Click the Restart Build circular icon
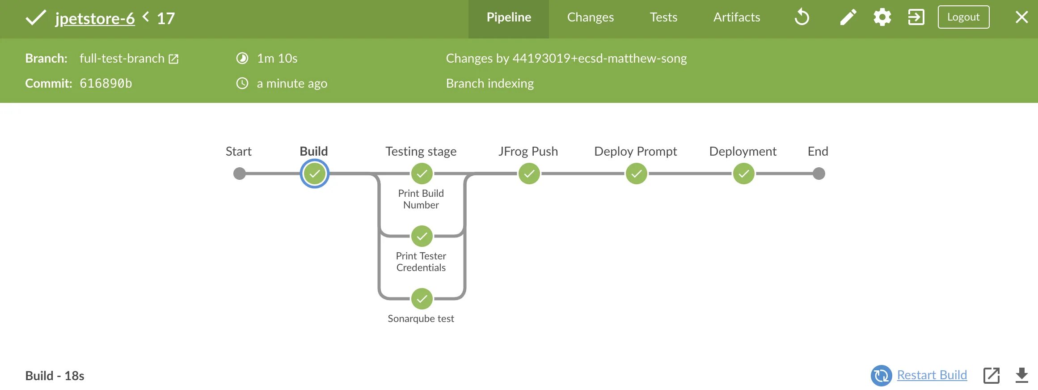This screenshot has width=1038, height=390. coord(881,375)
